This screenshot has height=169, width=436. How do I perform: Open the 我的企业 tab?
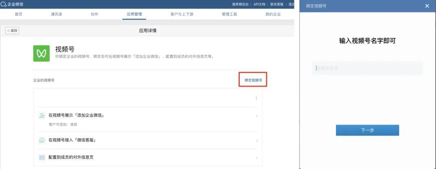click(273, 14)
